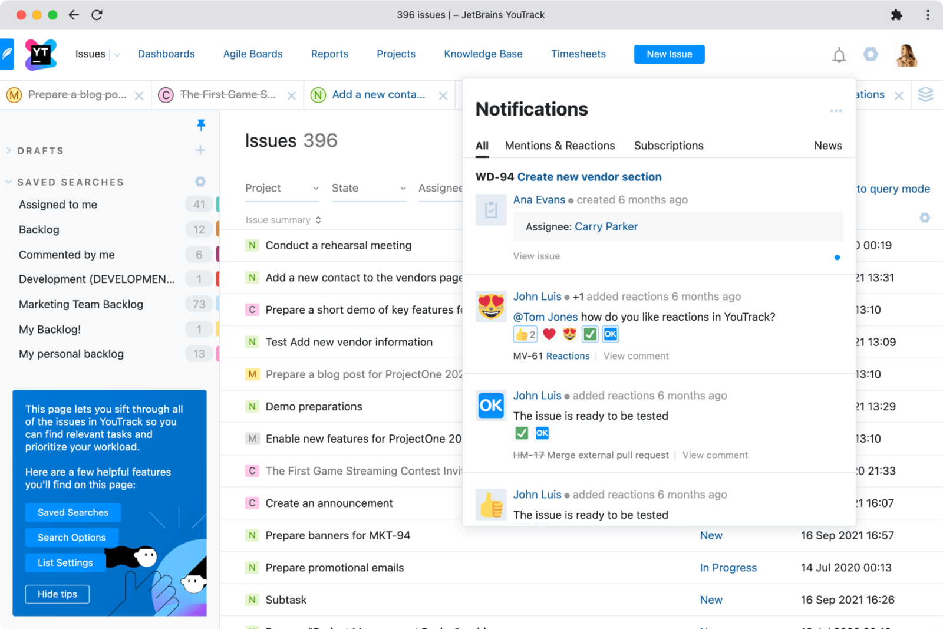Click the teal color bar next to Assigned to me
This screenshot has height=629, width=943.
217,204
